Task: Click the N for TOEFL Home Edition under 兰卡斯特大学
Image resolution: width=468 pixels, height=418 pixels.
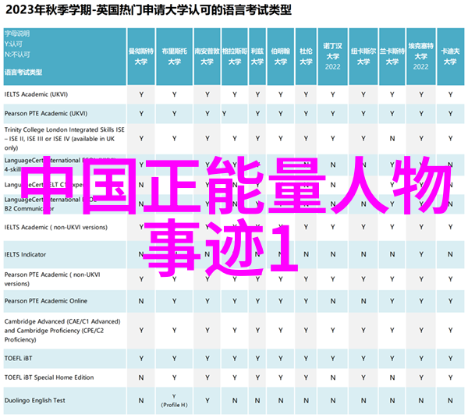Action: click(x=392, y=377)
